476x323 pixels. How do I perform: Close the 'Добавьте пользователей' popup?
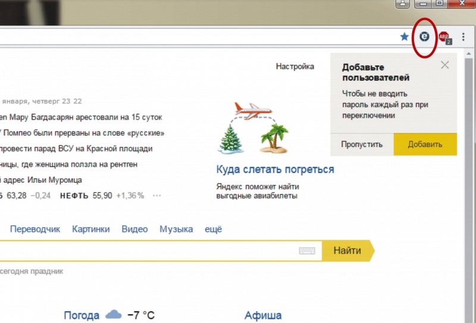pos(444,65)
